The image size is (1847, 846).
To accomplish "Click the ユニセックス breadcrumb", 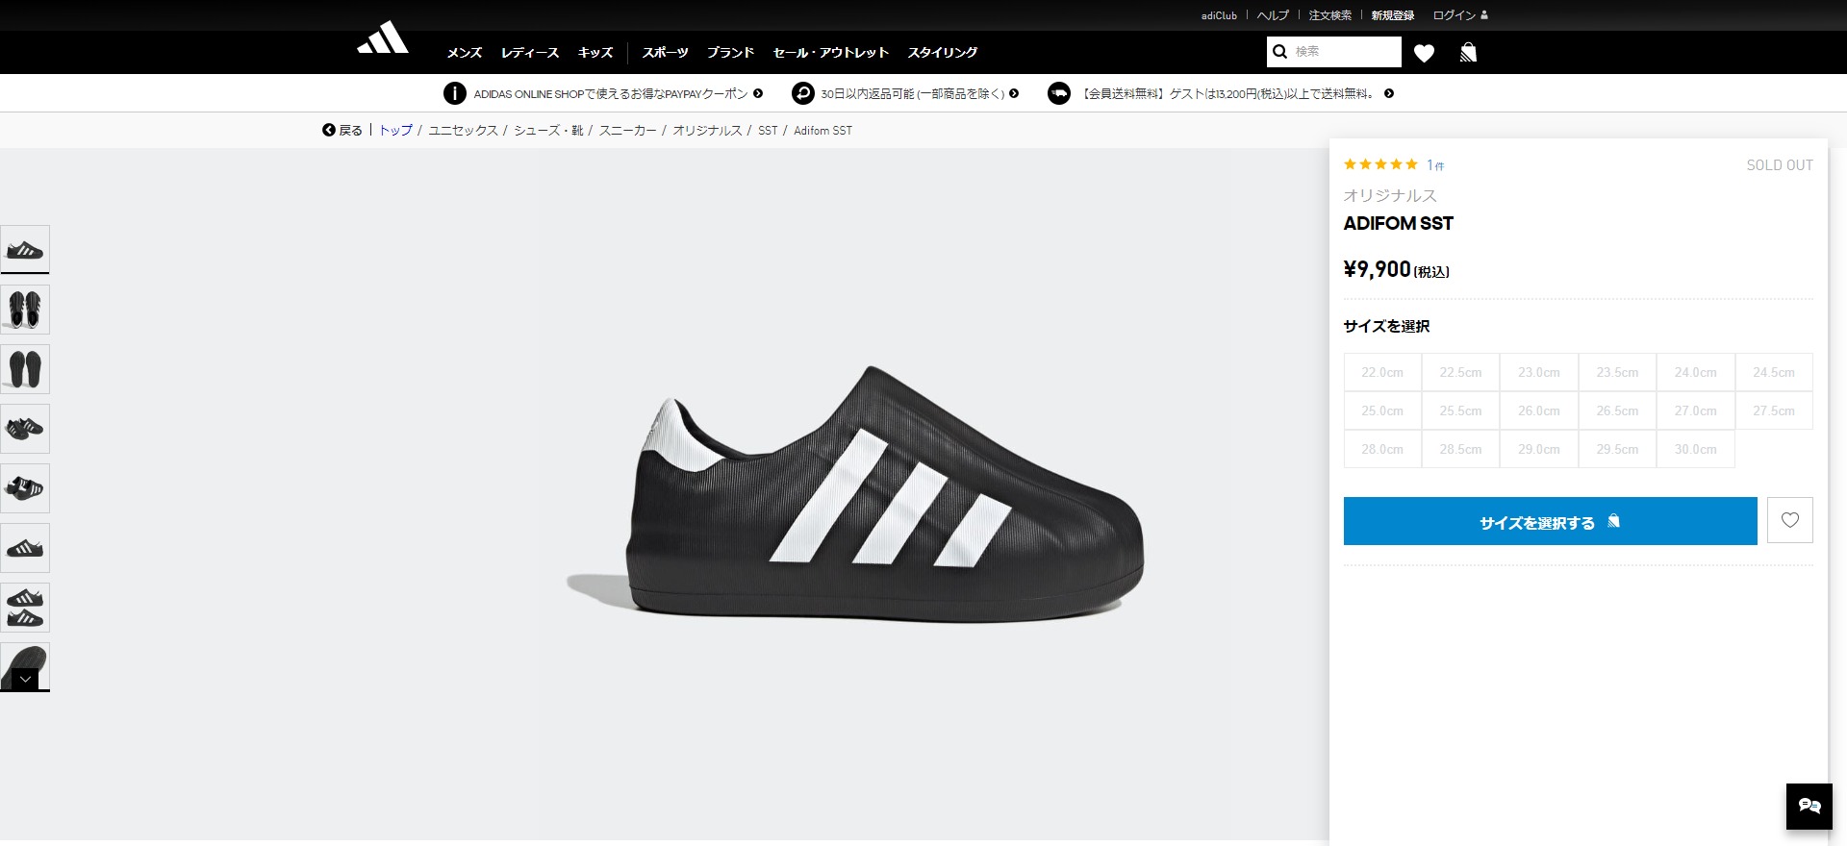I will [463, 131].
